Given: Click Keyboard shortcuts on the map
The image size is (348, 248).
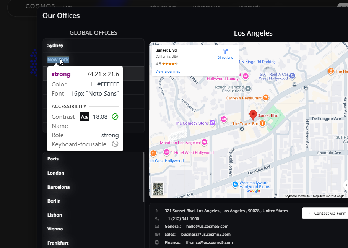Looking at the screenshot, I should pos(297,196).
